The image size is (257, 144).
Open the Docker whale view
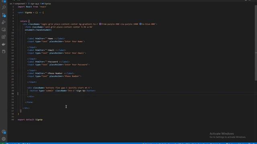coord(4,44)
